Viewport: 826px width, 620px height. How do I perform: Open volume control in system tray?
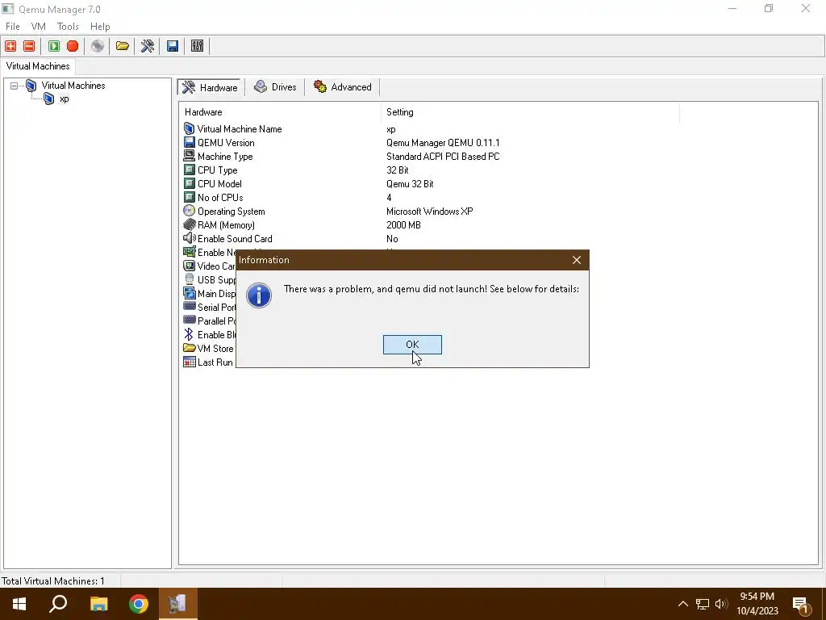(x=720, y=604)
